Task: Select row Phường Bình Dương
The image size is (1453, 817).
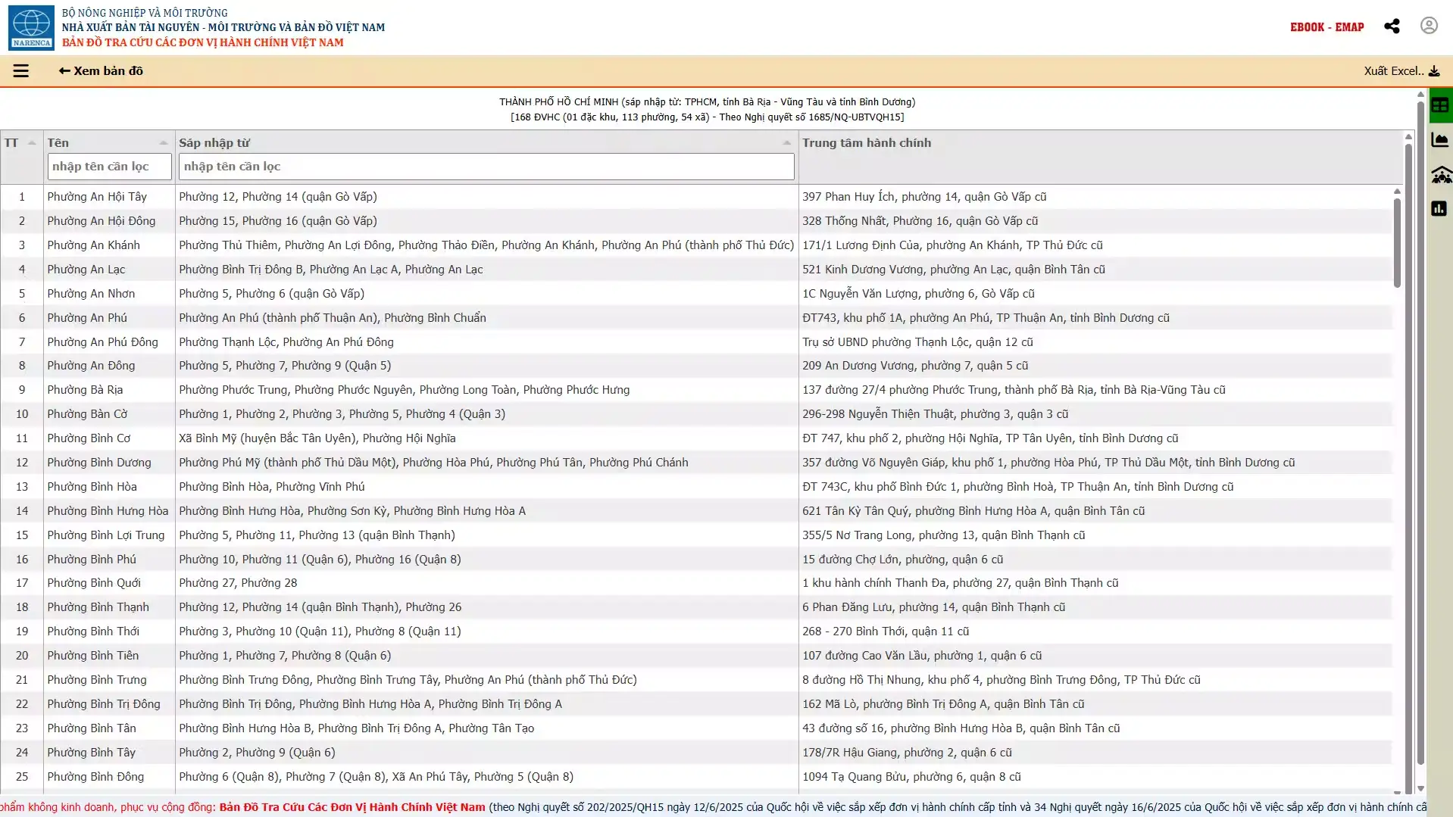Action: click(x=696, y=463)
